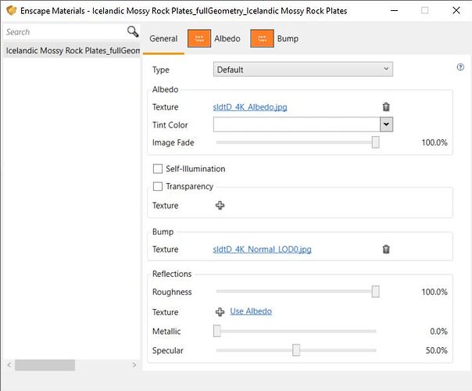This screenshot has height=391, width=472.
Task: Open the Type dropdown set to Default
Action: coord(303,70)
